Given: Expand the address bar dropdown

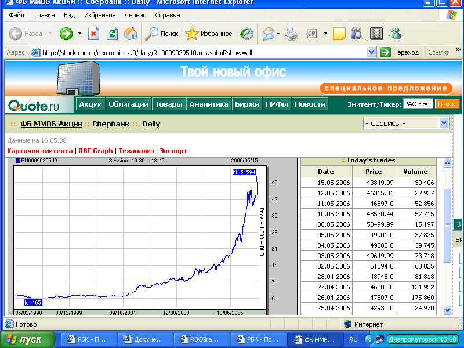Looking at the screenshot, I should coord(372,52).
